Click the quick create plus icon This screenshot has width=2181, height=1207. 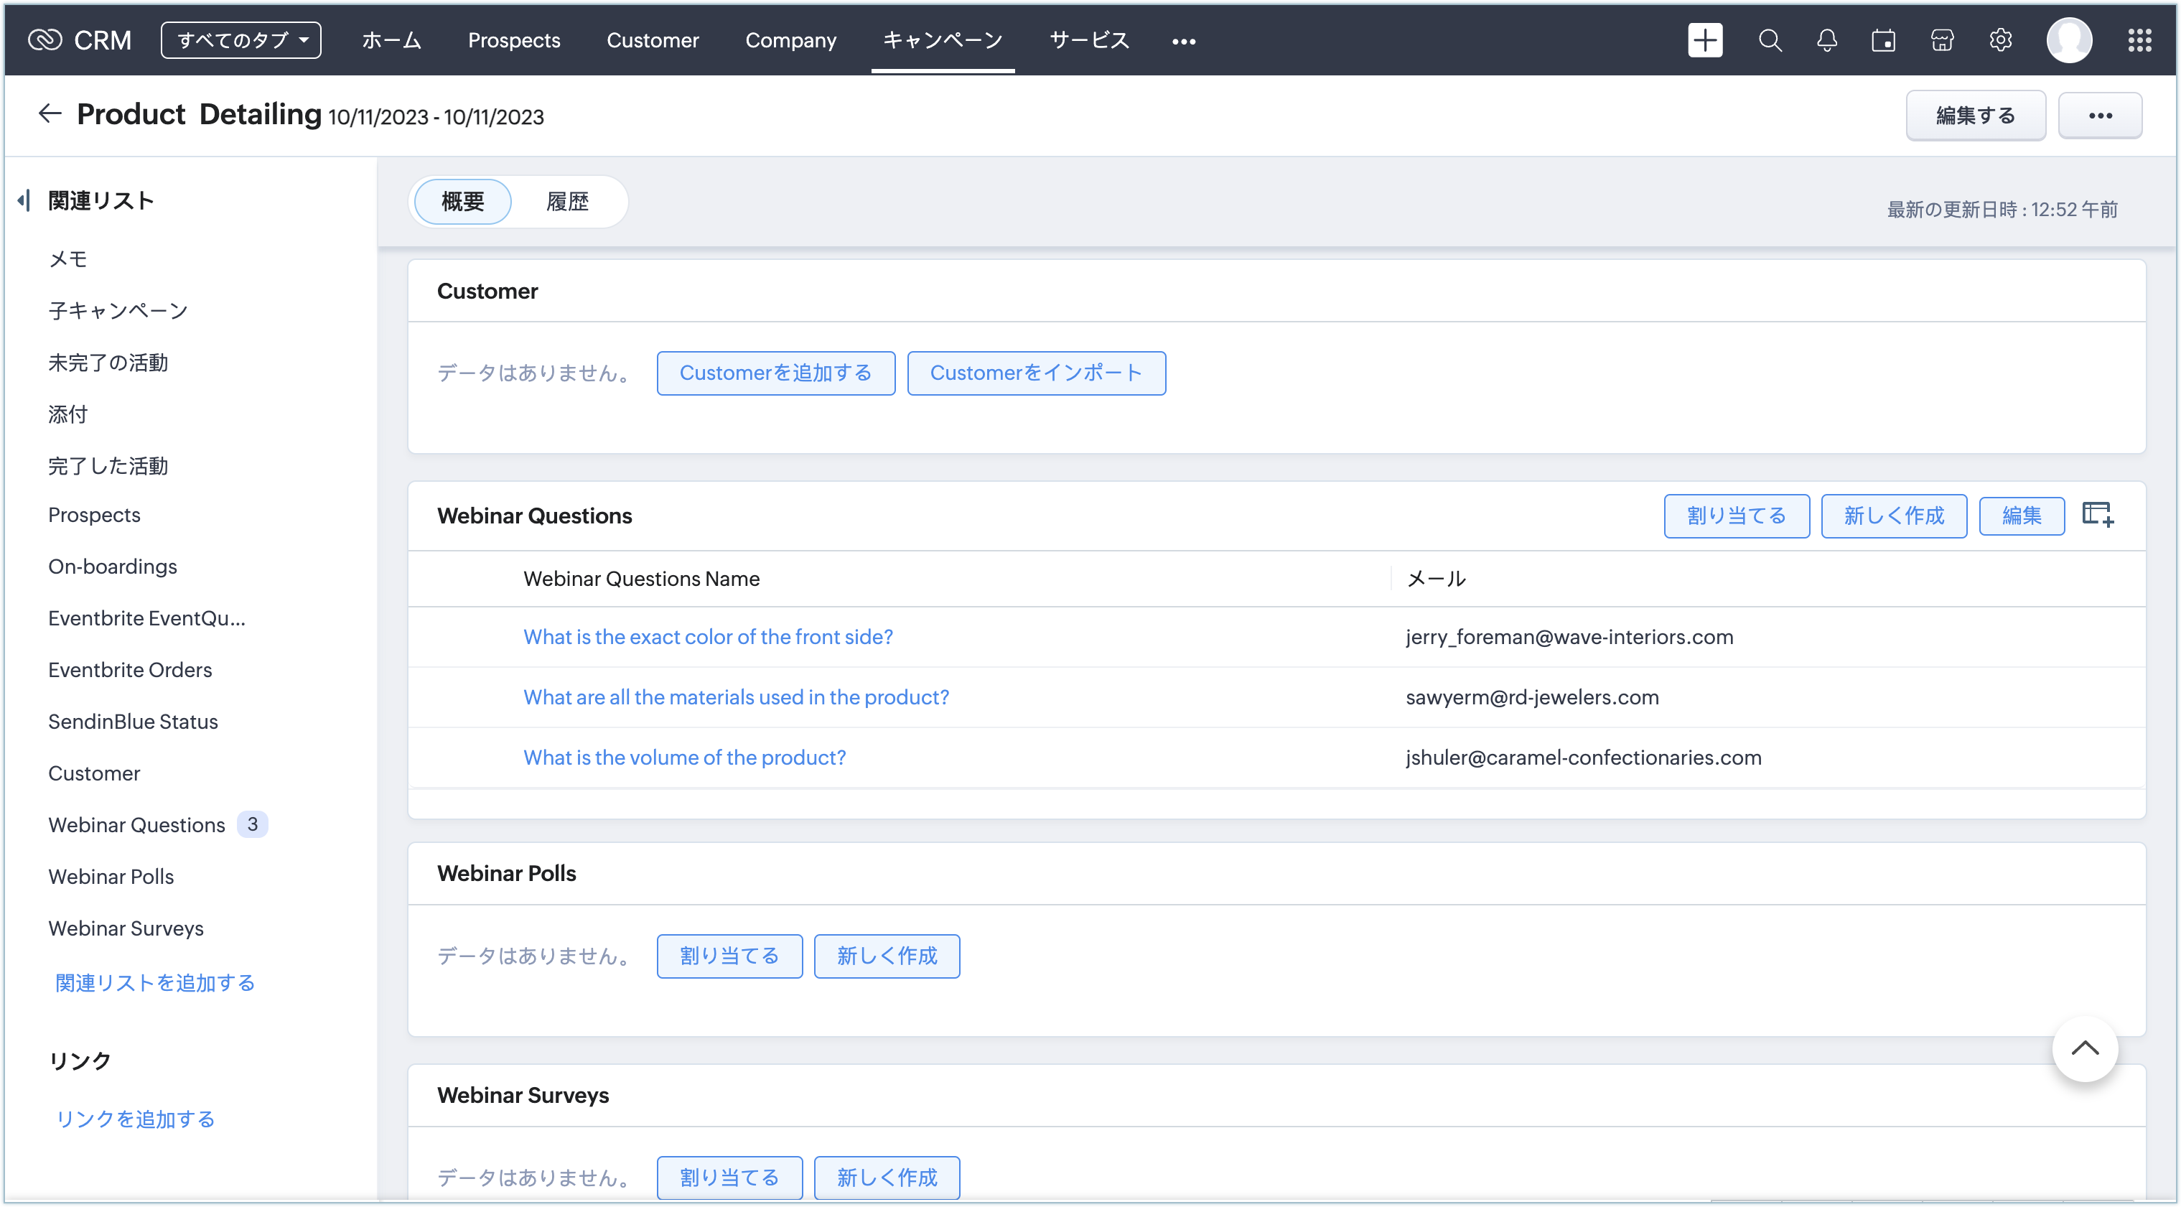(x=1704, y=39)
